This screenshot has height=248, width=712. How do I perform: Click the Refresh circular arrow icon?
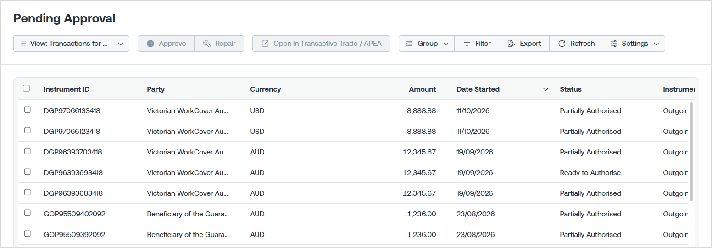click(x=562, y=44)
